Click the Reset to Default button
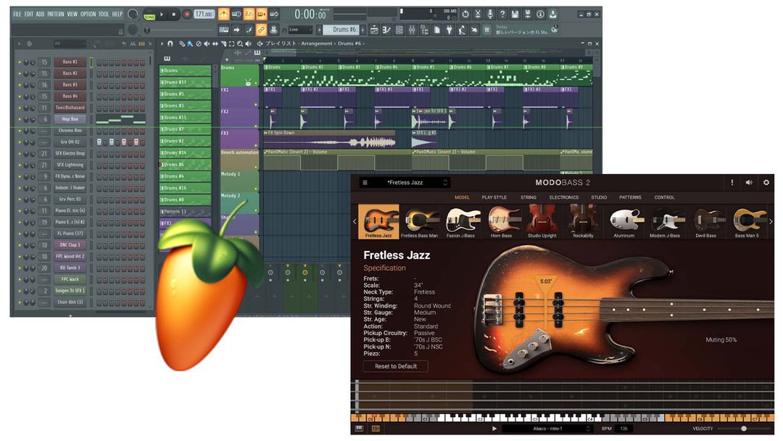Viewport: 783px width, 441px height. click(x=396, y=366)
